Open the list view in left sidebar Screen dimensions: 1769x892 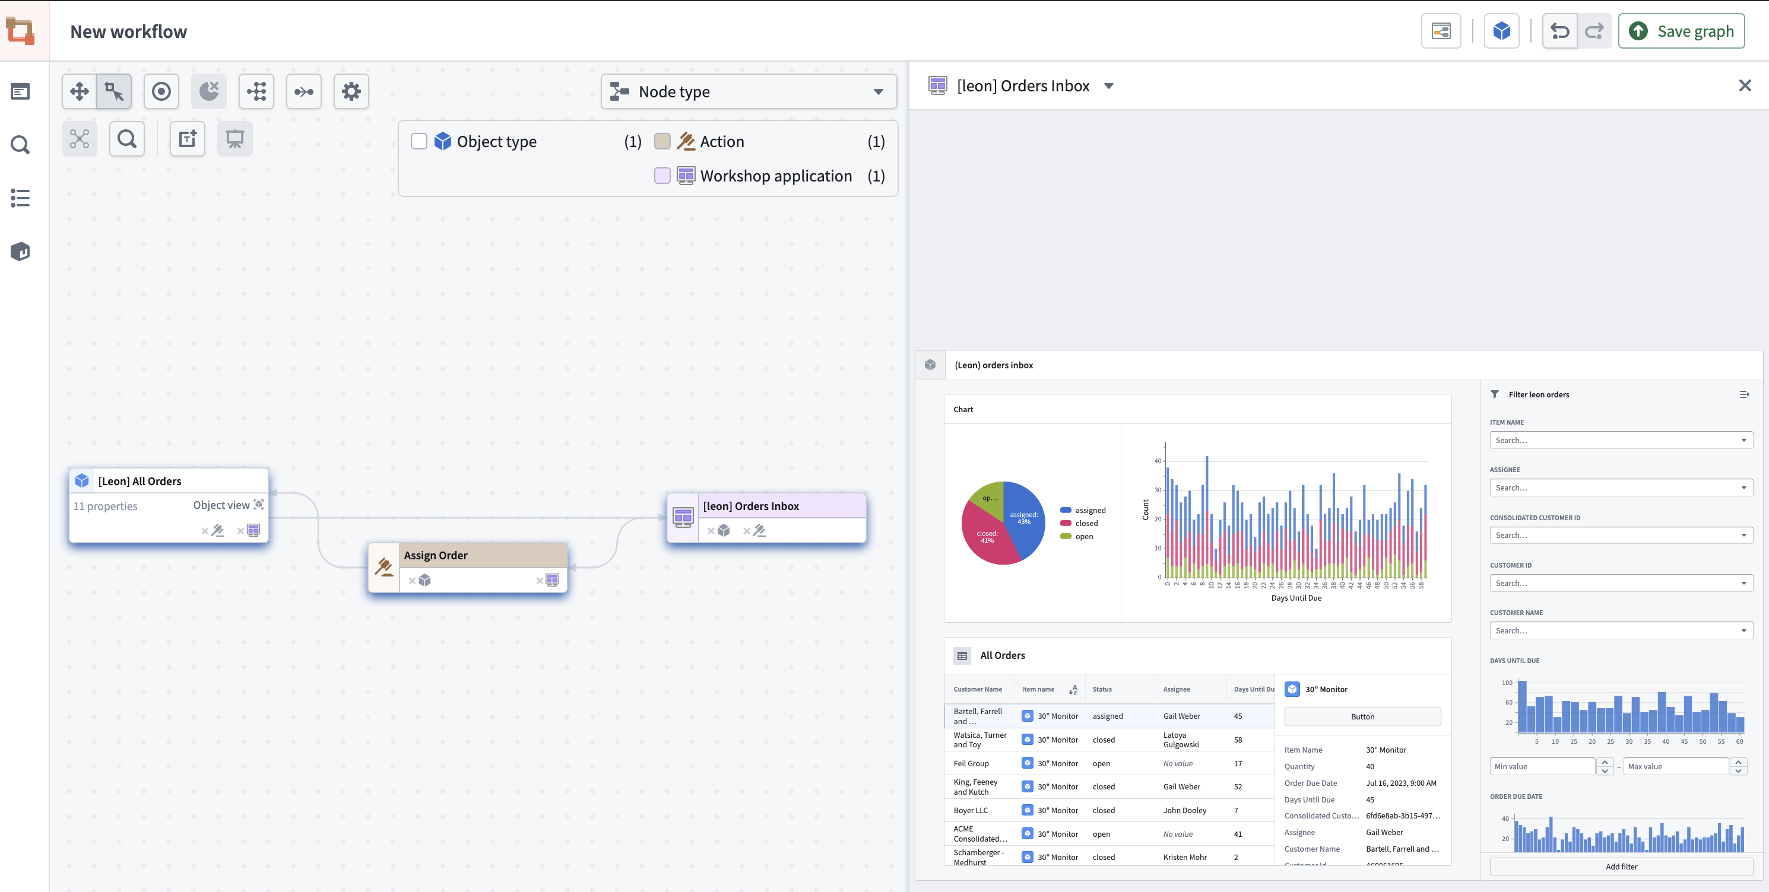[x=21, y=198]
